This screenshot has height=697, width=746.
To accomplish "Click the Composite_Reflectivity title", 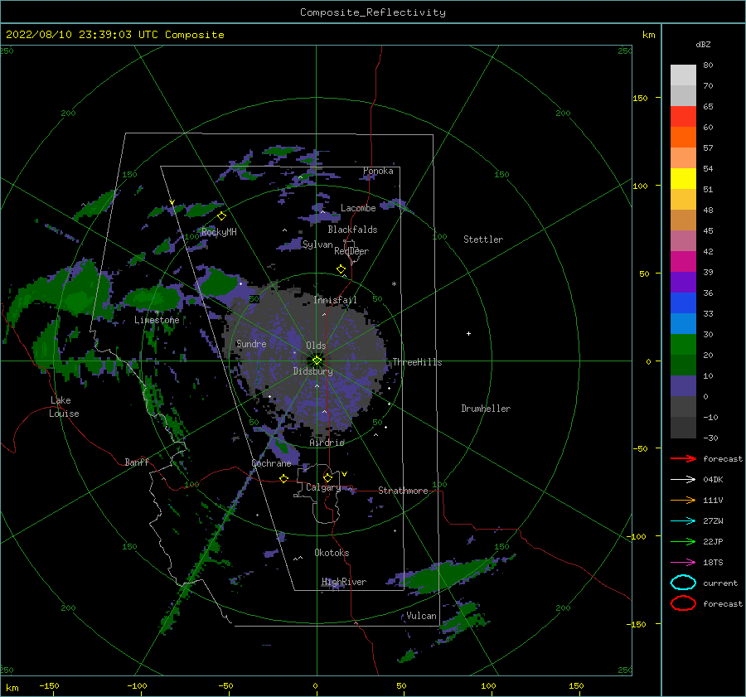I will point(373,12).
